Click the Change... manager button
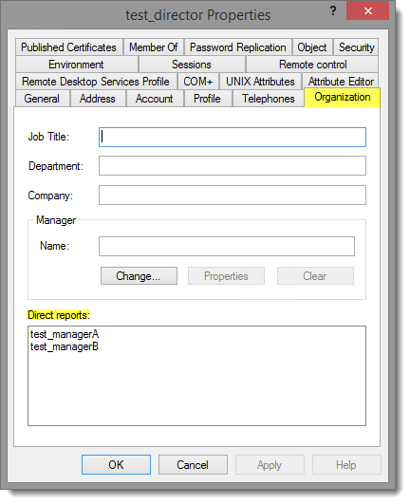410x504 pixels. pyautogui.click(x=139, y=276)
